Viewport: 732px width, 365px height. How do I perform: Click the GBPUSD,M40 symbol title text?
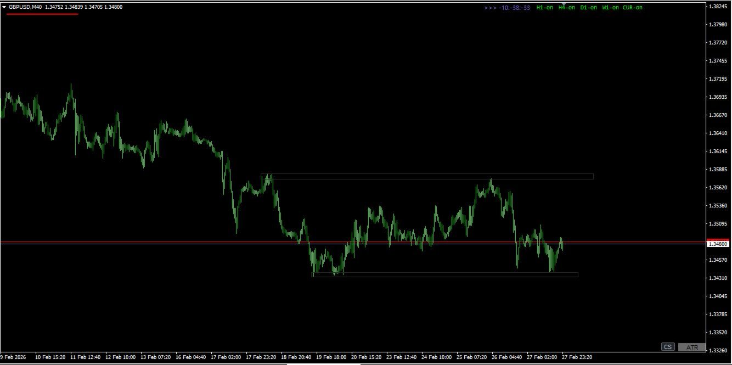(25, 7)
